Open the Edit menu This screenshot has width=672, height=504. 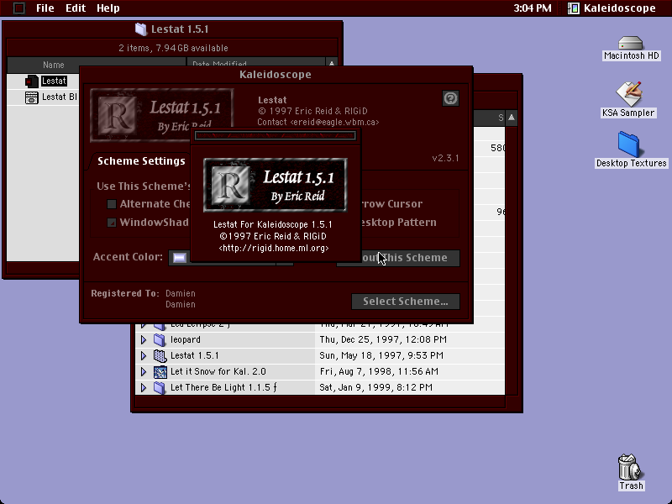coord(76,8)
